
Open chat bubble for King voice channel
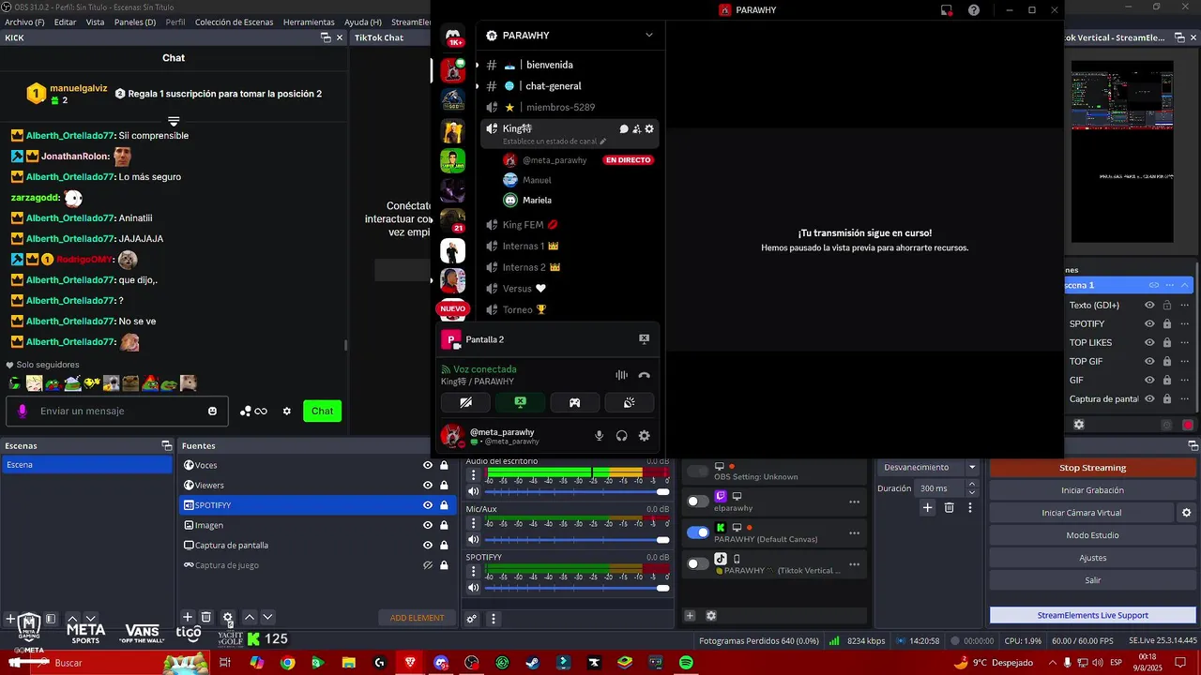[624, 128]
